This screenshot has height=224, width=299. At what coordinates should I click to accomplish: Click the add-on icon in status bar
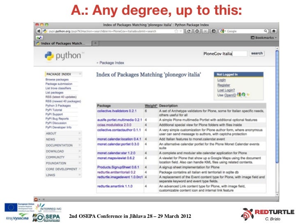tap(36, 199)
